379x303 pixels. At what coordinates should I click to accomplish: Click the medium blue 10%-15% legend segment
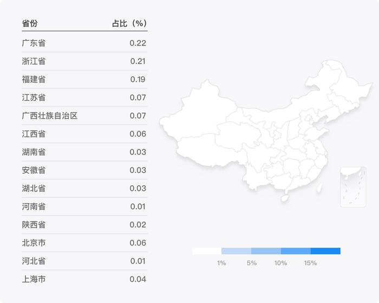click(x=296, y=251)
